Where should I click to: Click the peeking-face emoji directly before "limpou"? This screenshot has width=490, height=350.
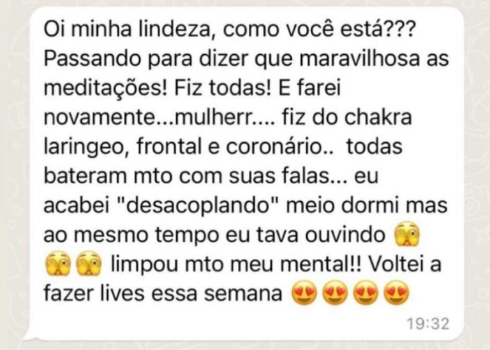(x=89, y=264)
